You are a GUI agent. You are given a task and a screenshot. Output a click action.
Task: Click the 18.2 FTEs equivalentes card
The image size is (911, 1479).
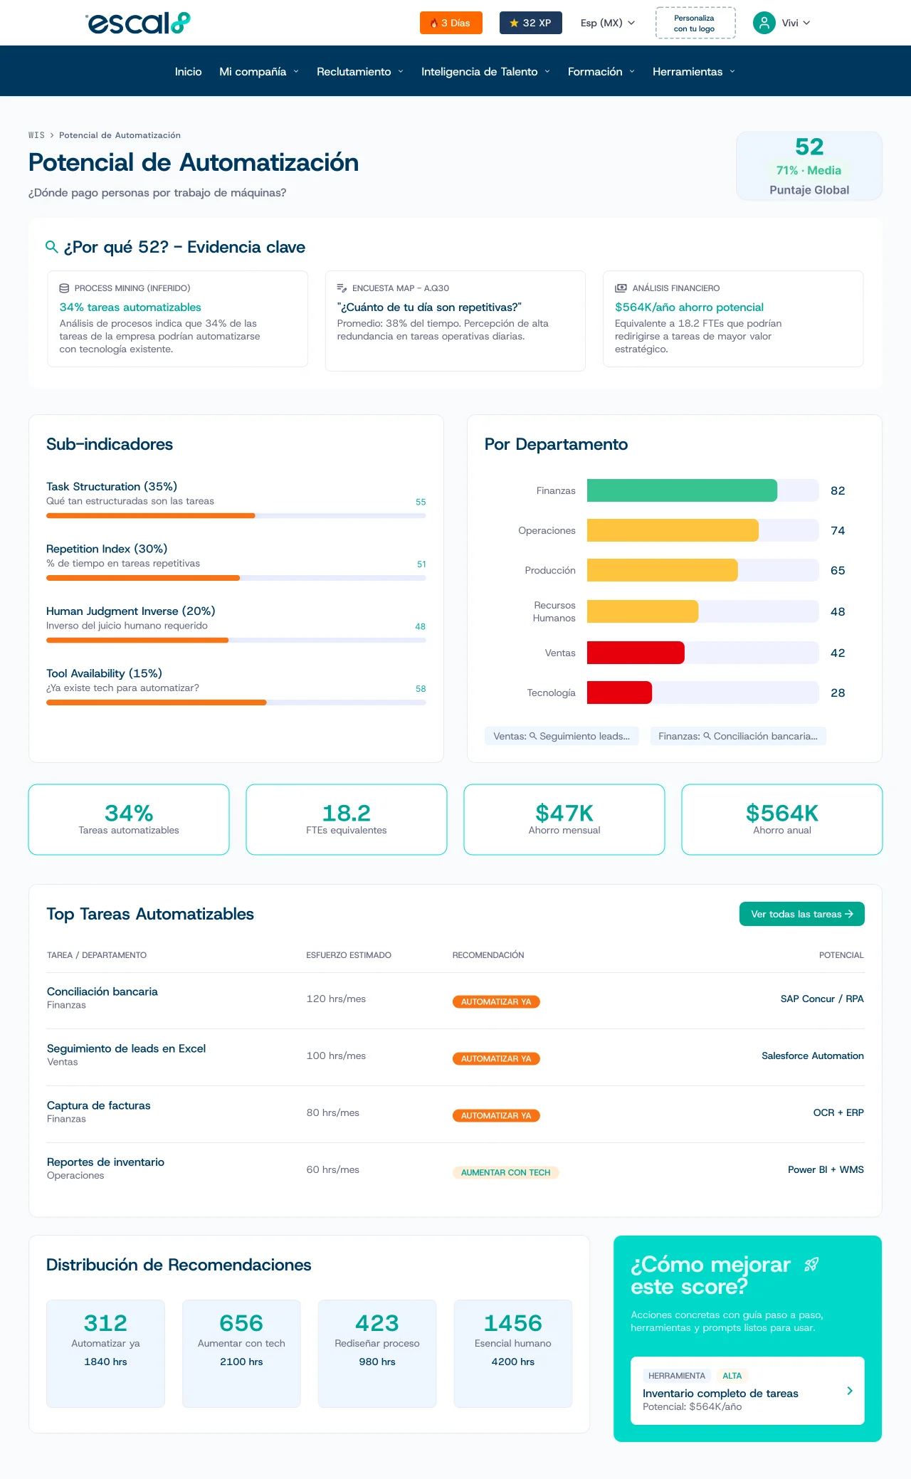[347, 819]
